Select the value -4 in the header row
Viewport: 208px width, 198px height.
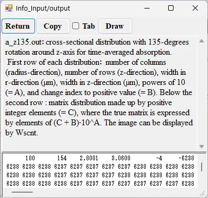coord(159,158)
